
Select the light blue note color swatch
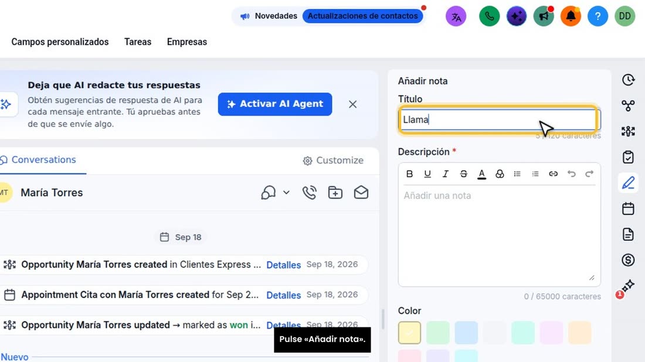click(466, 332)
